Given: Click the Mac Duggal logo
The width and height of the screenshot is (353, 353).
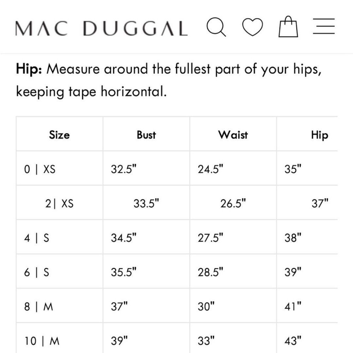Looking at the screenshot, I should (102, 28).
